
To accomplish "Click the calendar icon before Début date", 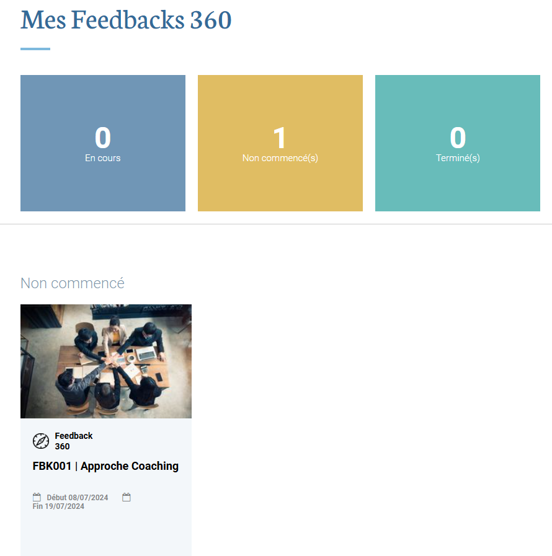I will [x=37, y=497].
